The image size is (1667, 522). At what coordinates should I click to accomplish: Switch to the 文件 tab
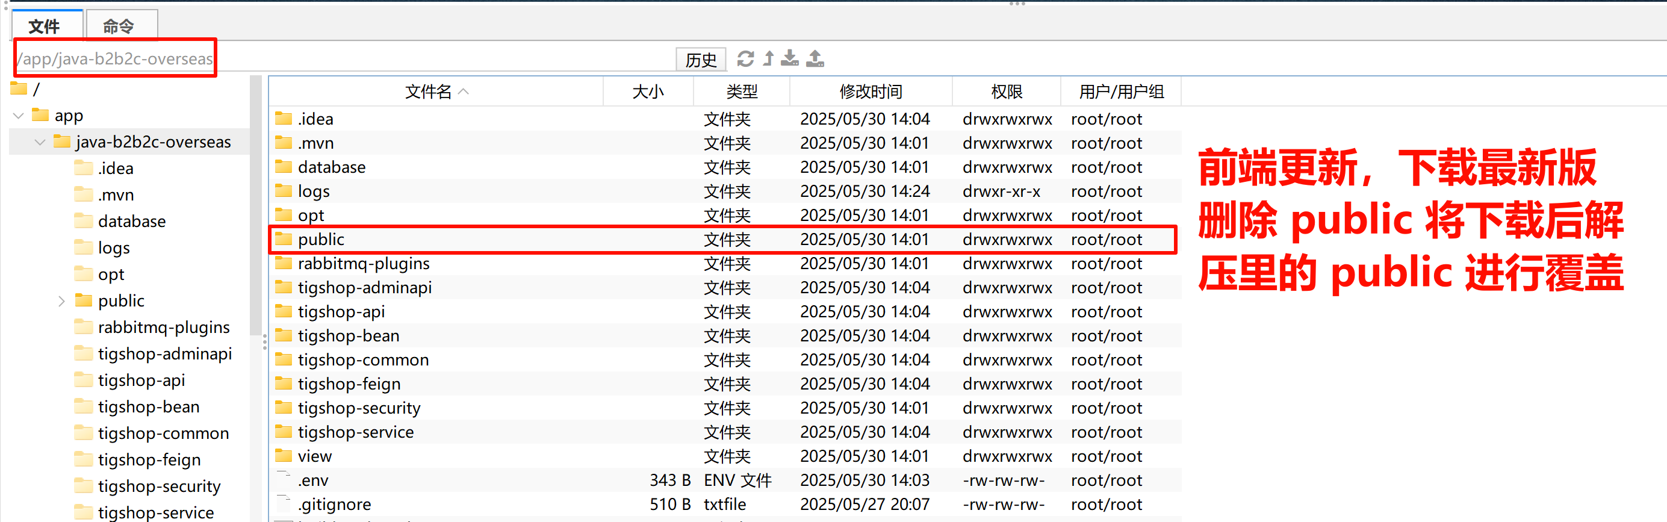click(x=46, y=26)
